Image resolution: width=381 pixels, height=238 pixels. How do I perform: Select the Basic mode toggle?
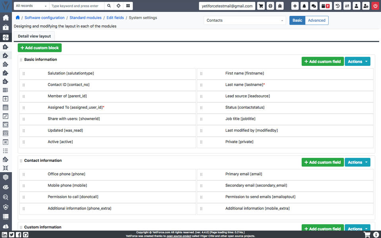[x=297, y=20]
